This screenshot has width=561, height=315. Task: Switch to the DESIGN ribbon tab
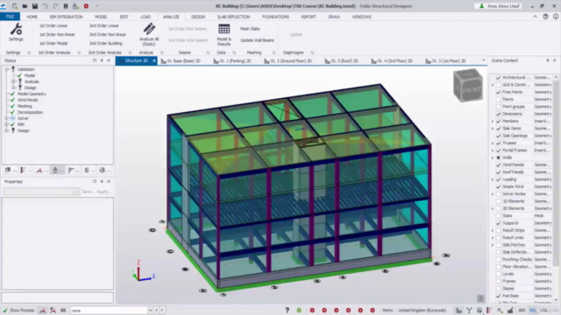pyautogui.click(x=198, y=17)
